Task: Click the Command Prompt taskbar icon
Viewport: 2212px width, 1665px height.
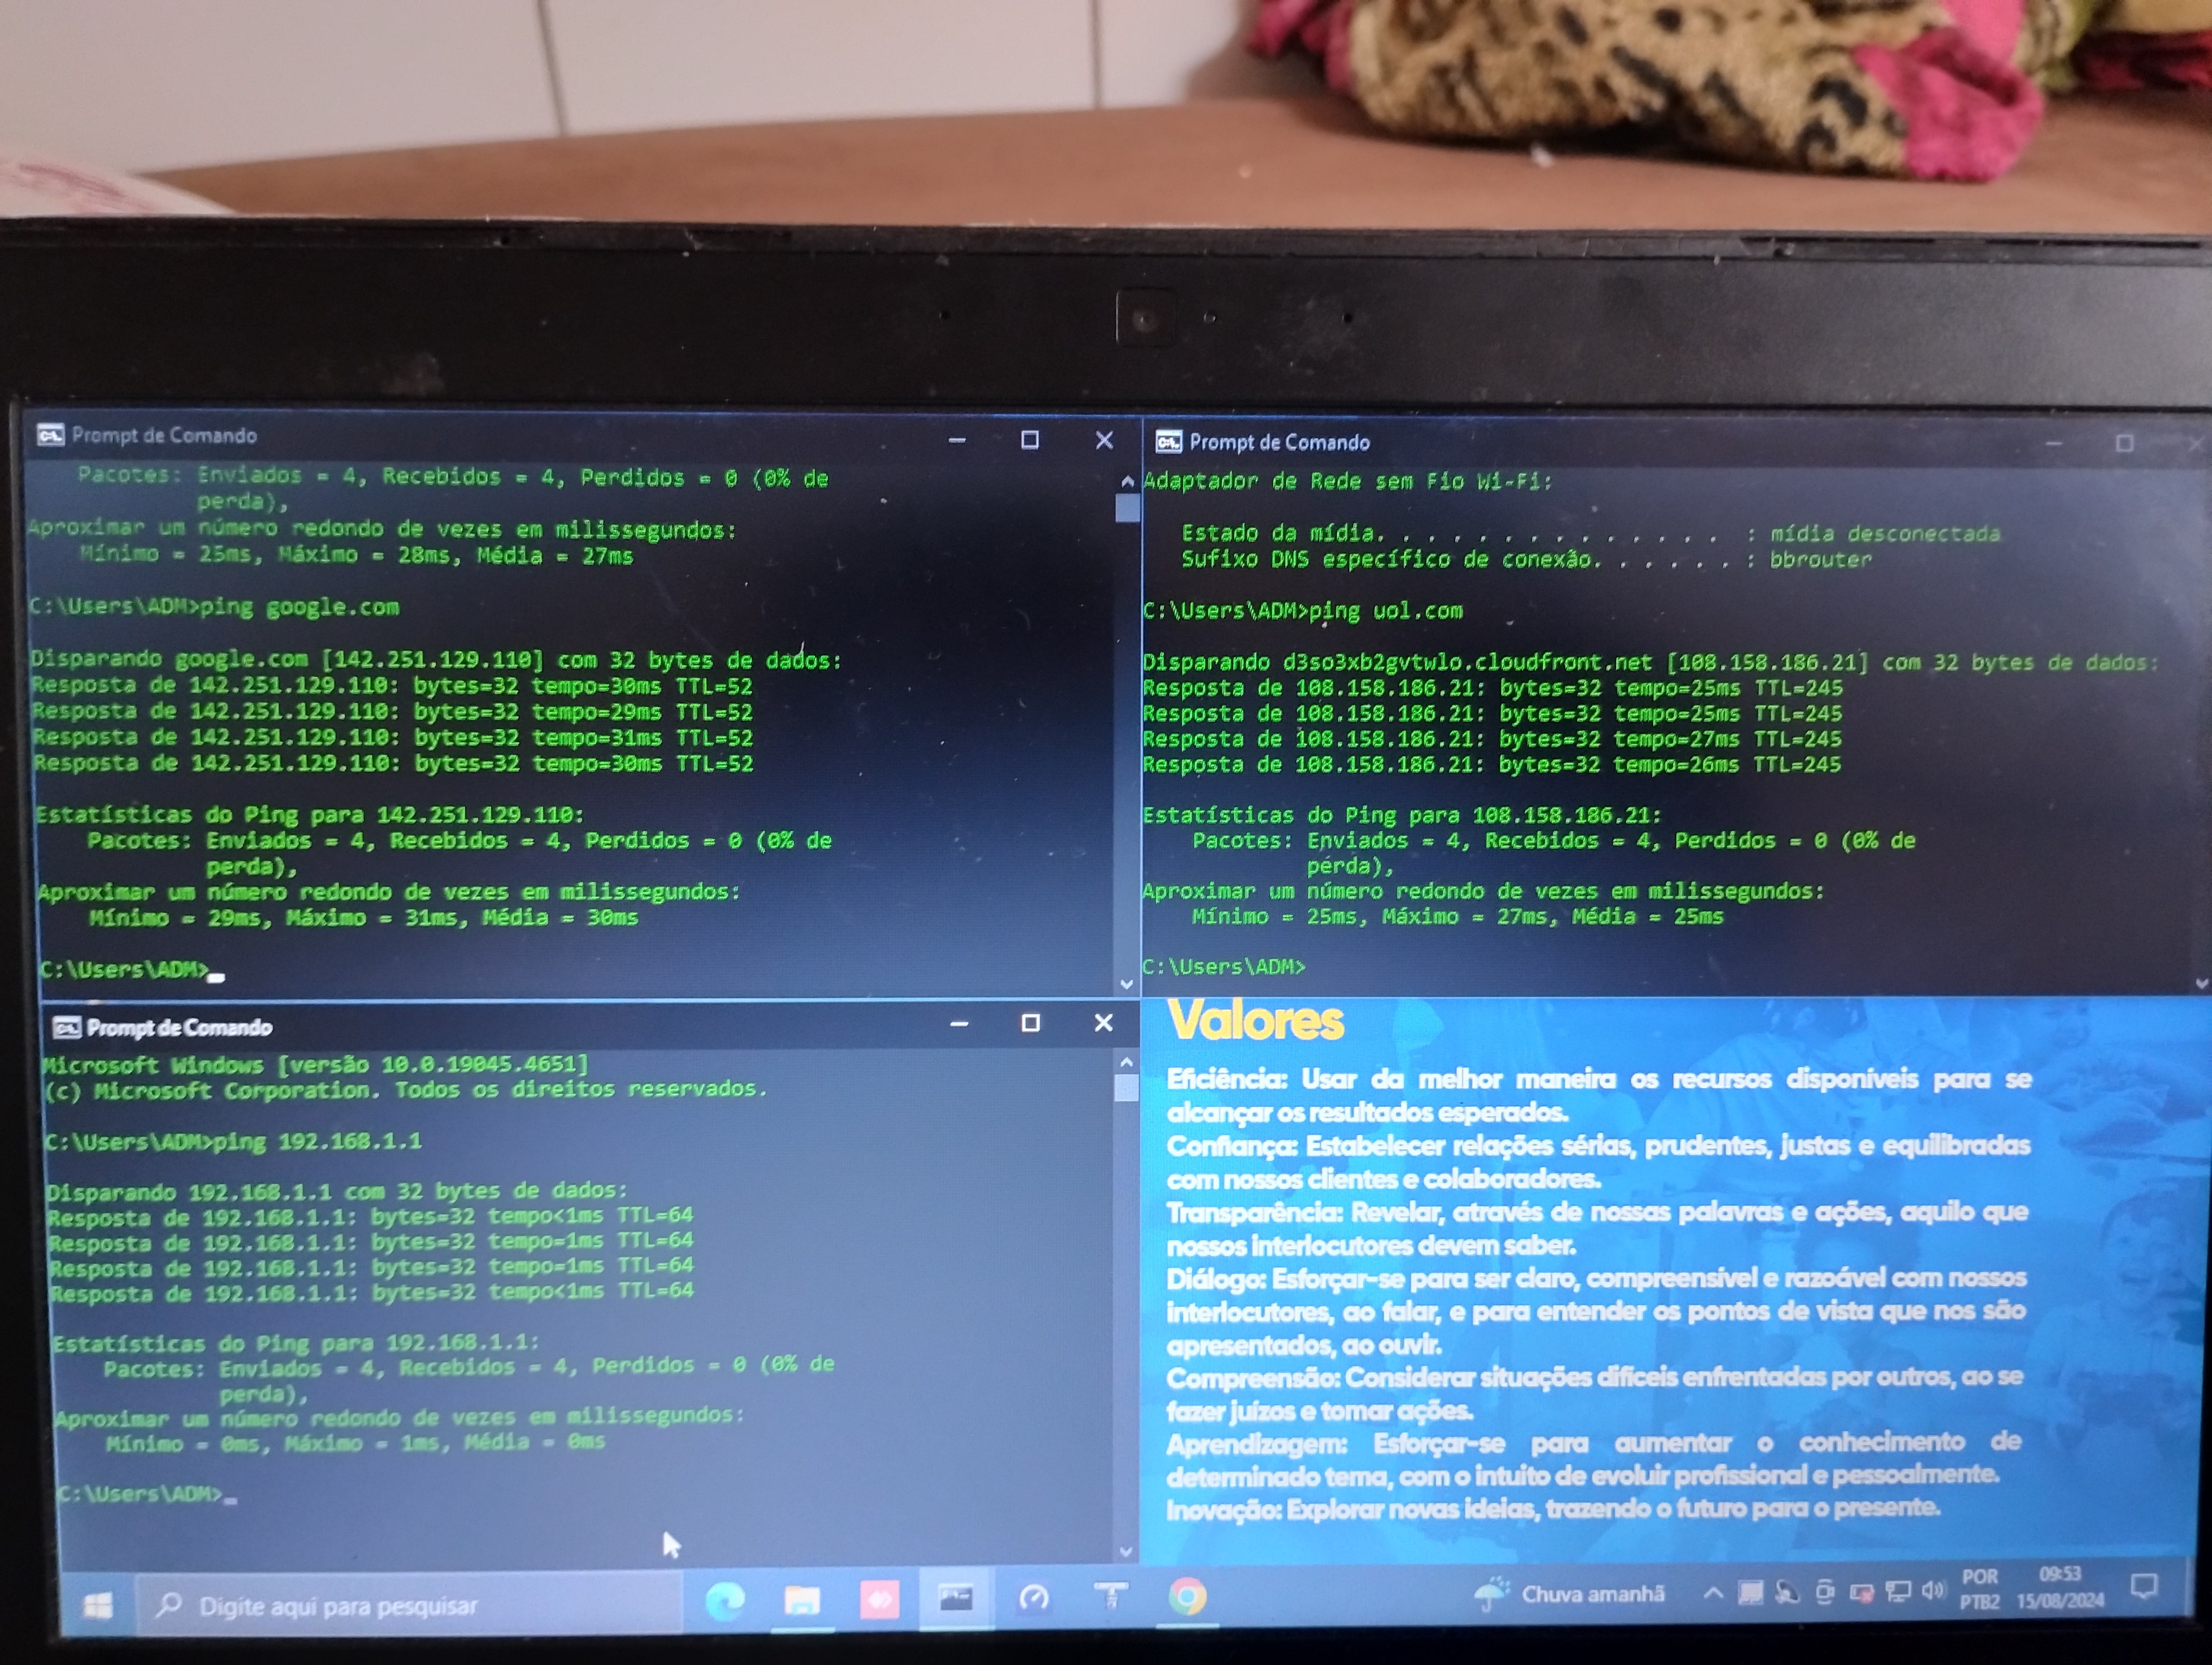Action: pos(955,1599)
